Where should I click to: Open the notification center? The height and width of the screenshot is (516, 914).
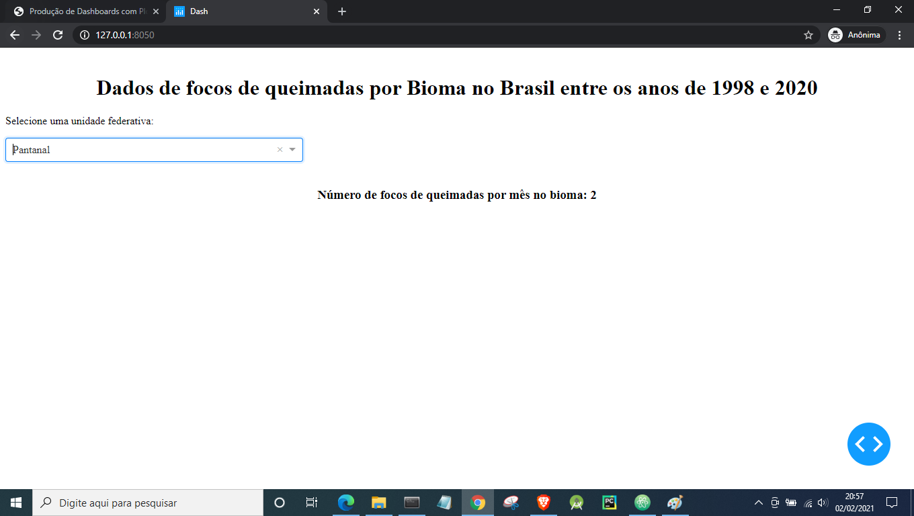[x=892, y=503]
